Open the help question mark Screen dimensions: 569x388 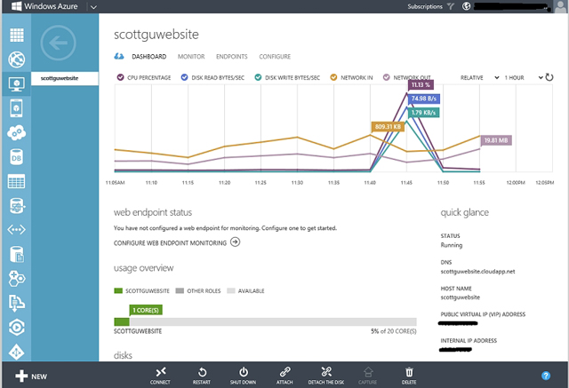[x=546, y=376]
